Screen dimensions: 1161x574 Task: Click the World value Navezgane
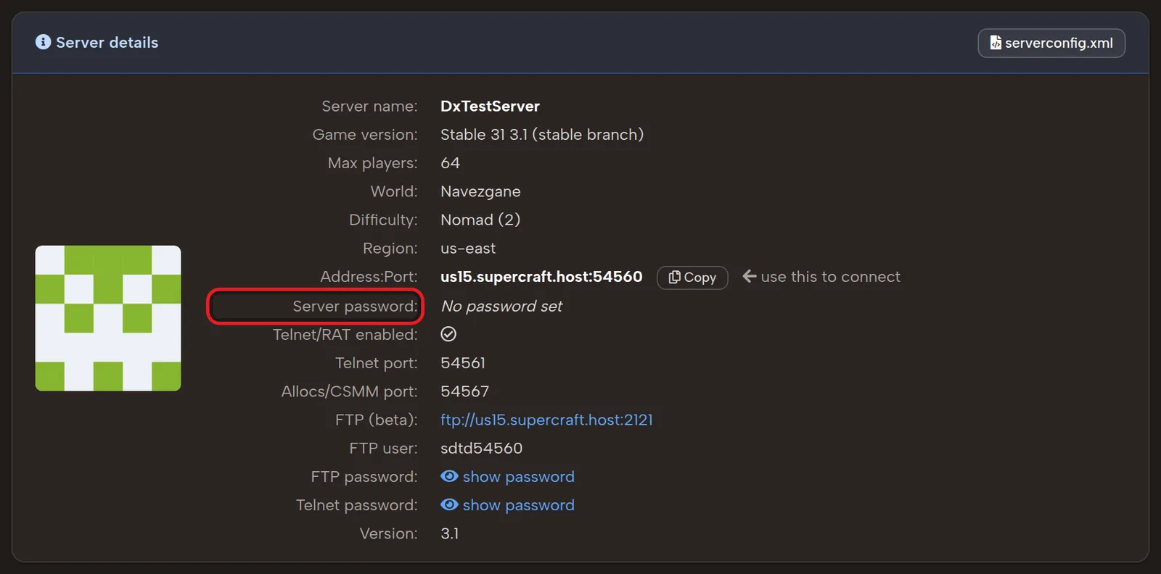(480, 192)
